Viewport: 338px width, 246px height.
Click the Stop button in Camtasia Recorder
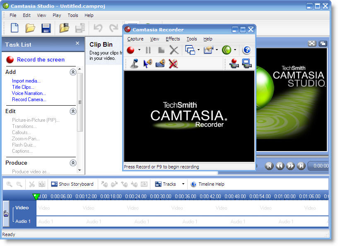[161, 50]
